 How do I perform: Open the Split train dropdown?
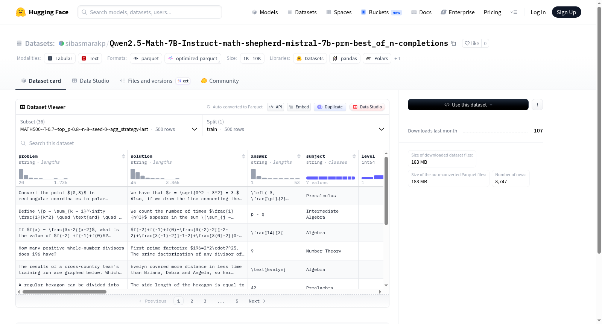click(x=295, y=125)
